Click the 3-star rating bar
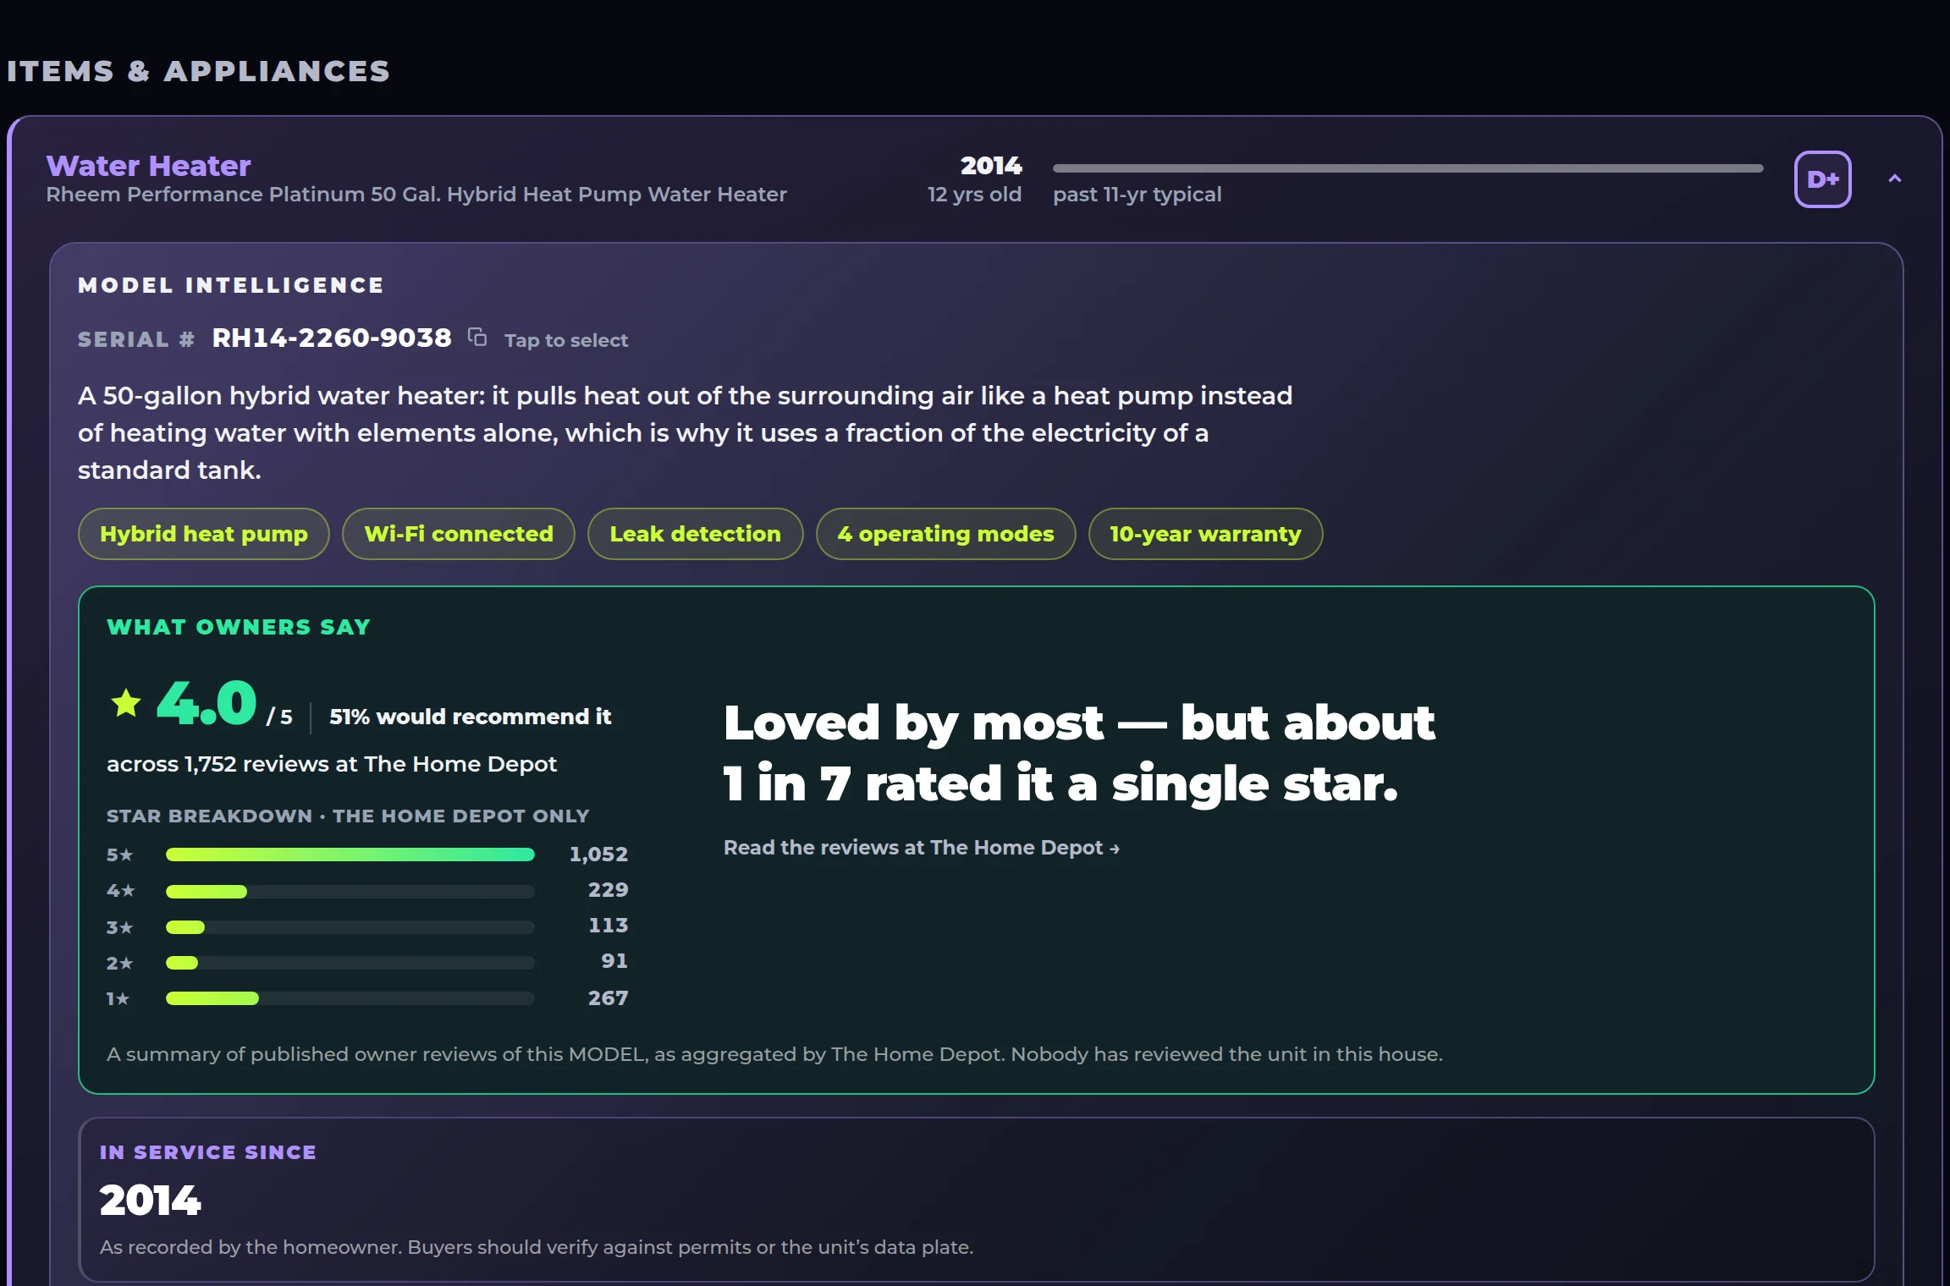1950x1286 pixels. [x=350, y=927]
